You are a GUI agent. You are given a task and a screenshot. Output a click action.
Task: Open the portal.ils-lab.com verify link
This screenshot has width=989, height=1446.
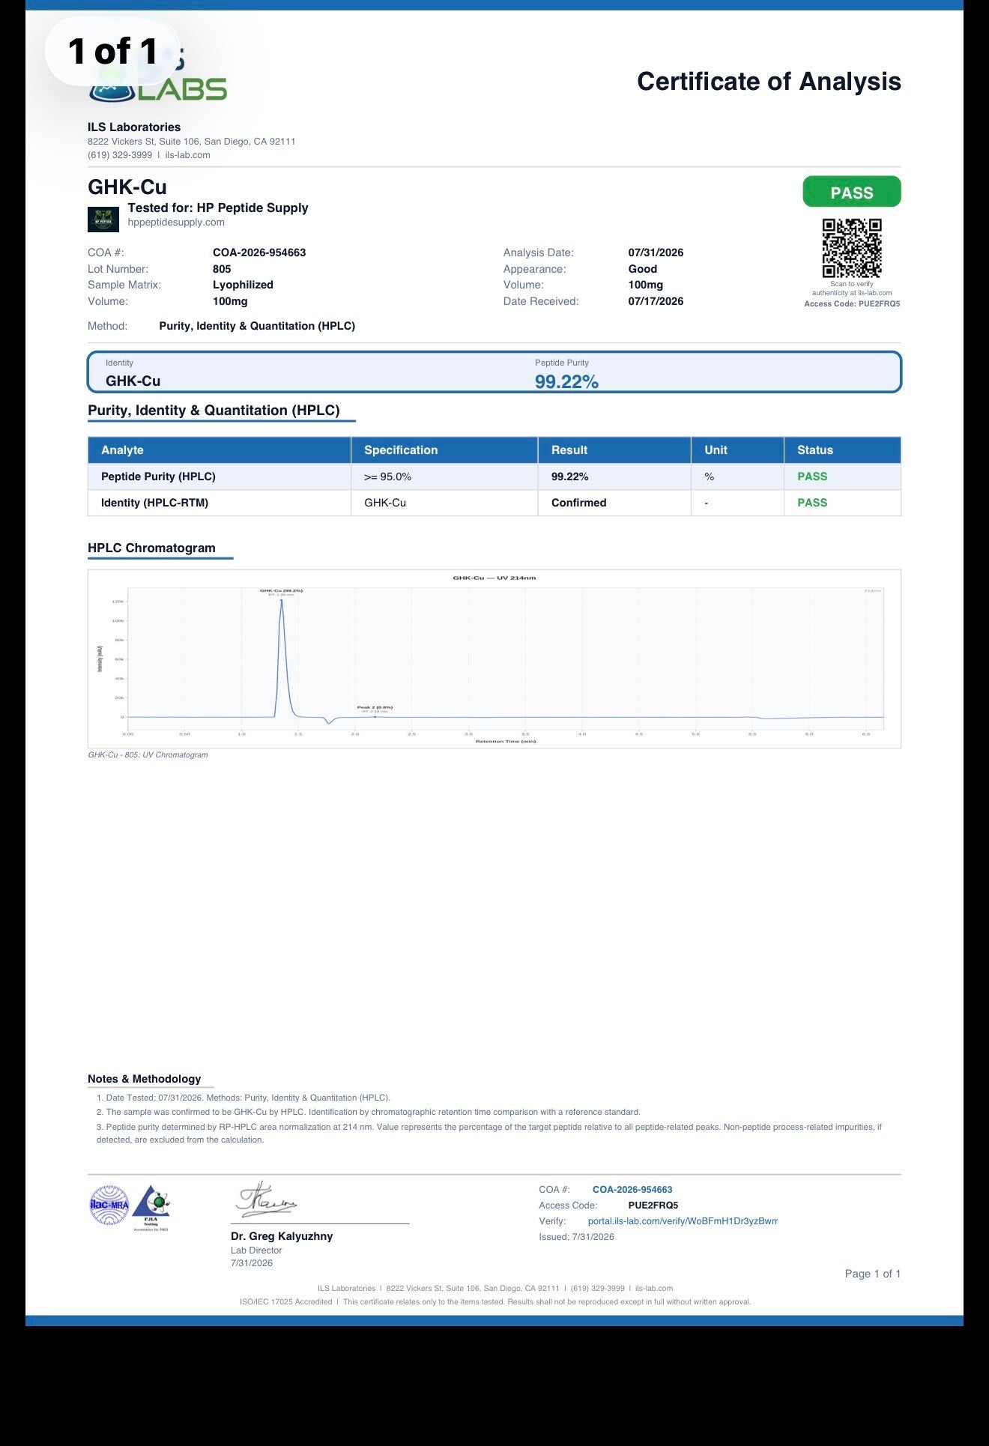point(683,1220)
